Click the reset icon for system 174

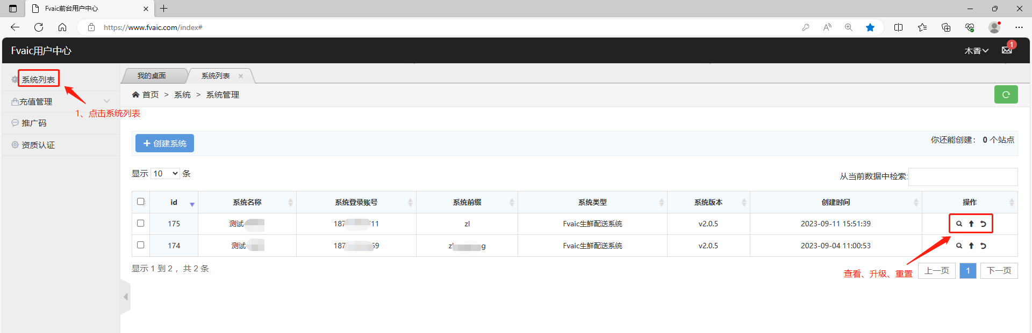pyautogui.click(x=983, y=246)
